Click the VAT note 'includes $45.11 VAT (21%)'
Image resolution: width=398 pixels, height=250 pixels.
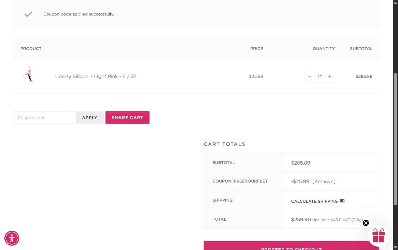[x=338, y=220]
